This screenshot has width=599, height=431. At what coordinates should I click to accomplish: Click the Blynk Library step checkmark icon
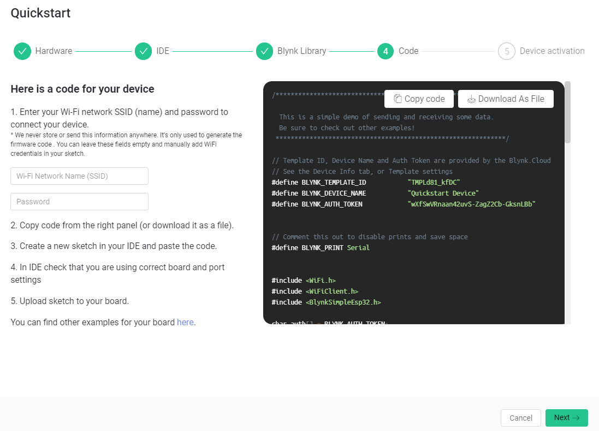pyautogui.click(x=264, y=51)
